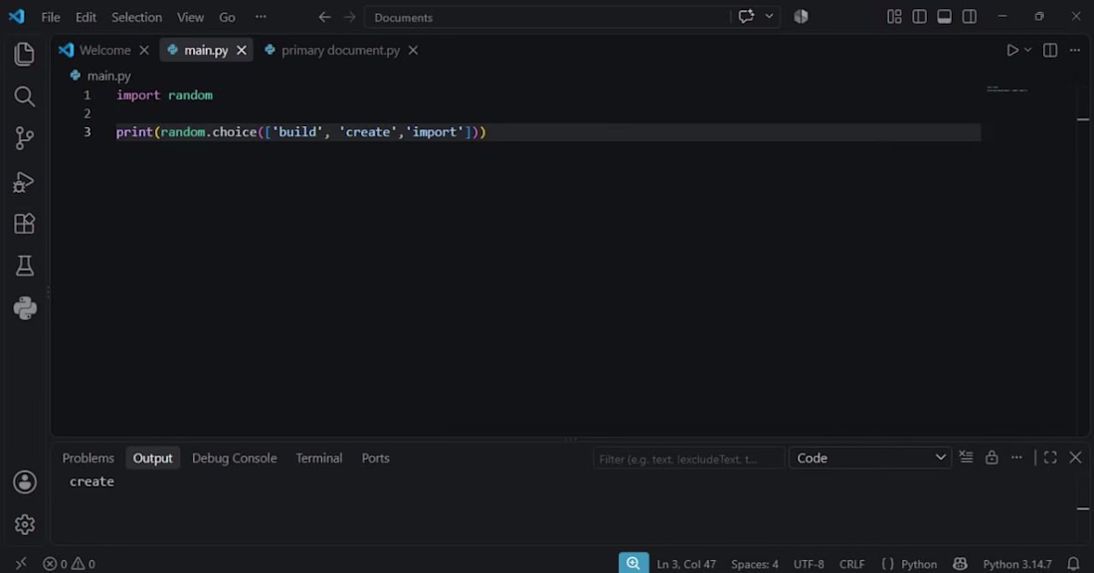Run the Python file with the play icon

coord(1011,51)
